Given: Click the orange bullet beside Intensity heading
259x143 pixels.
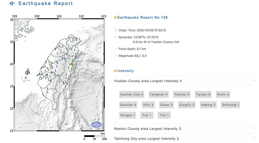Looking at the screenshot, I should click(116, 71).
